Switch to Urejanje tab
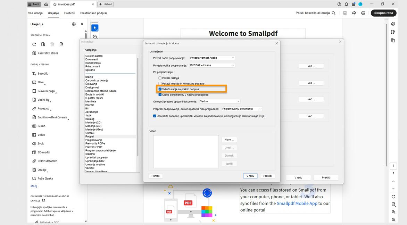The image size is (407, 225). click(53, 13)
